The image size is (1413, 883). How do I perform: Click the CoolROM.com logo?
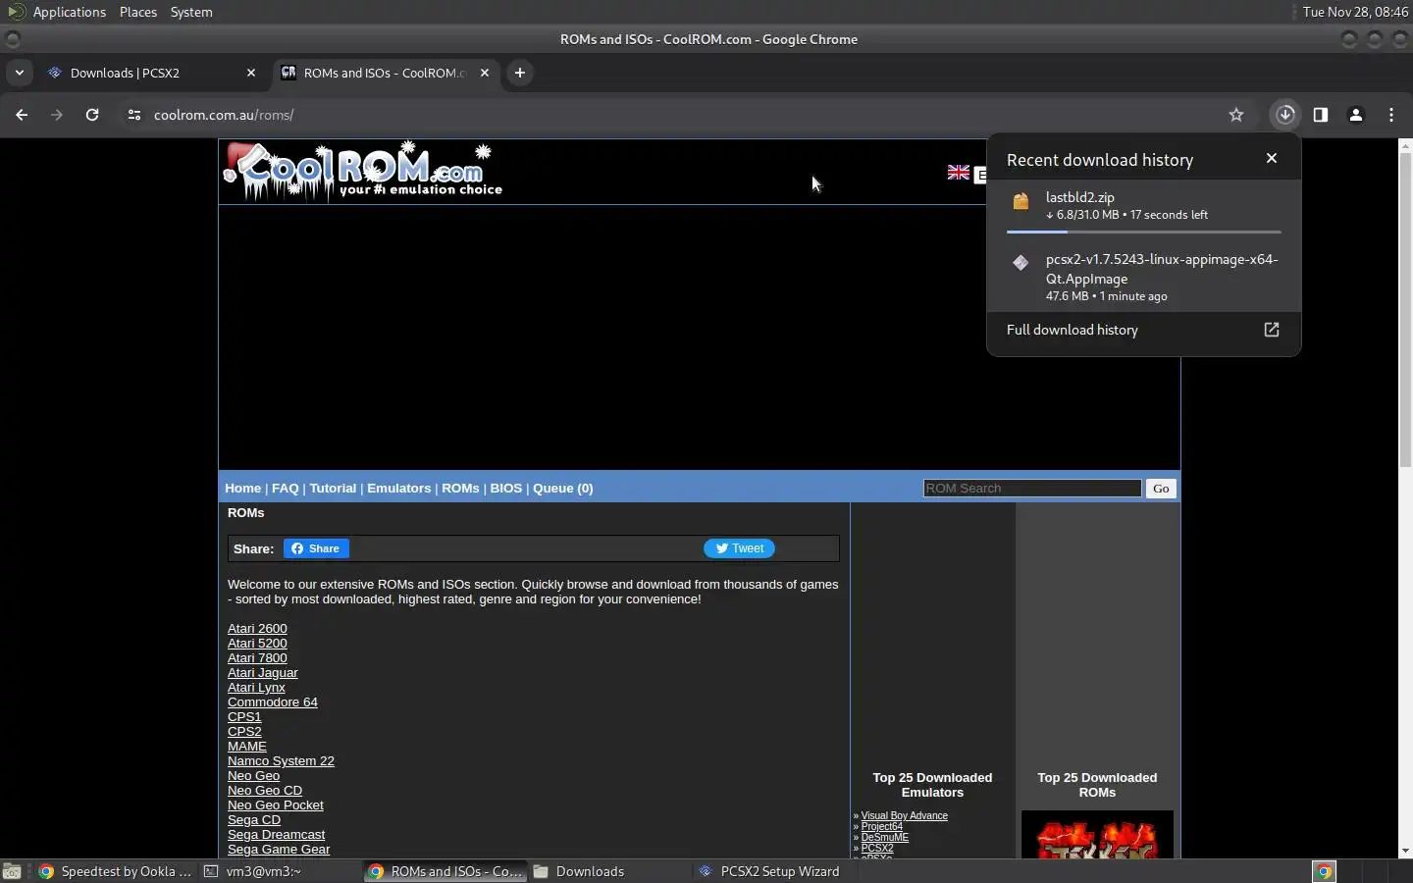[363, 172]
